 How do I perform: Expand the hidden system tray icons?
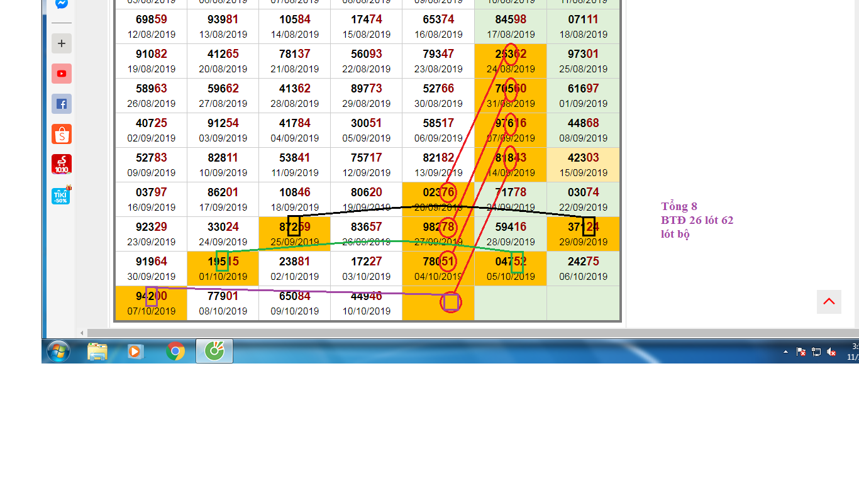pos(785,352)
